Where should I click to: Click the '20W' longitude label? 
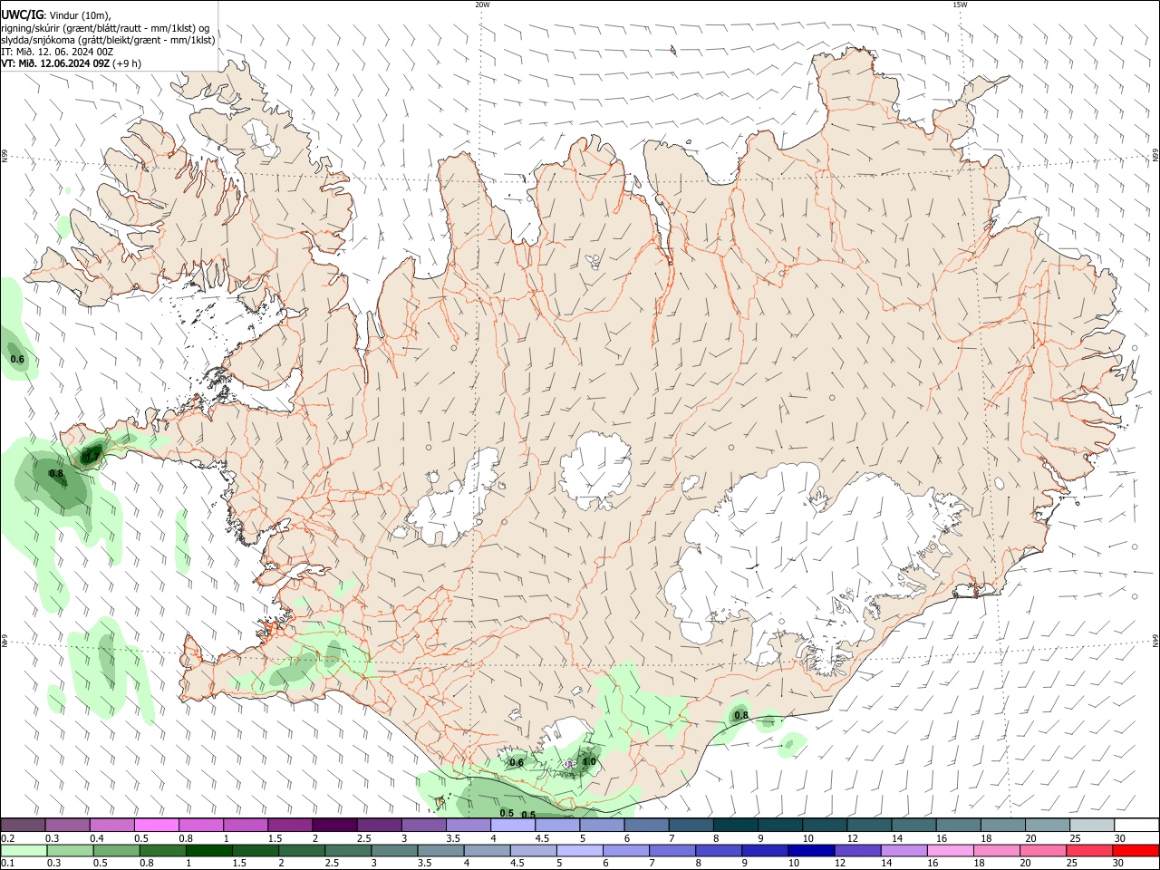pyautogui.click(x=482, y=4)
